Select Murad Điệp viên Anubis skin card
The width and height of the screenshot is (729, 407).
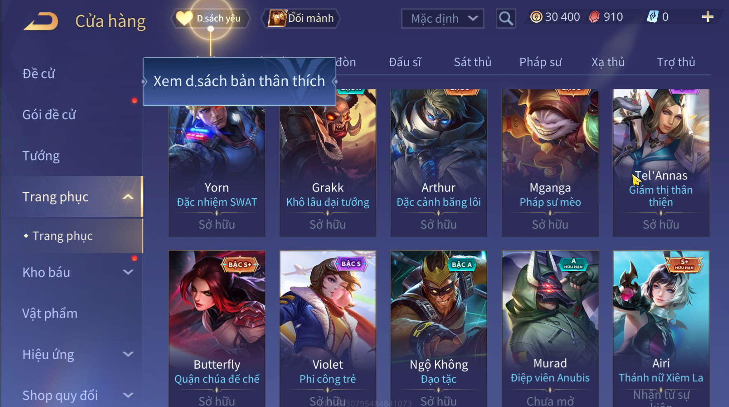(550, 329)
